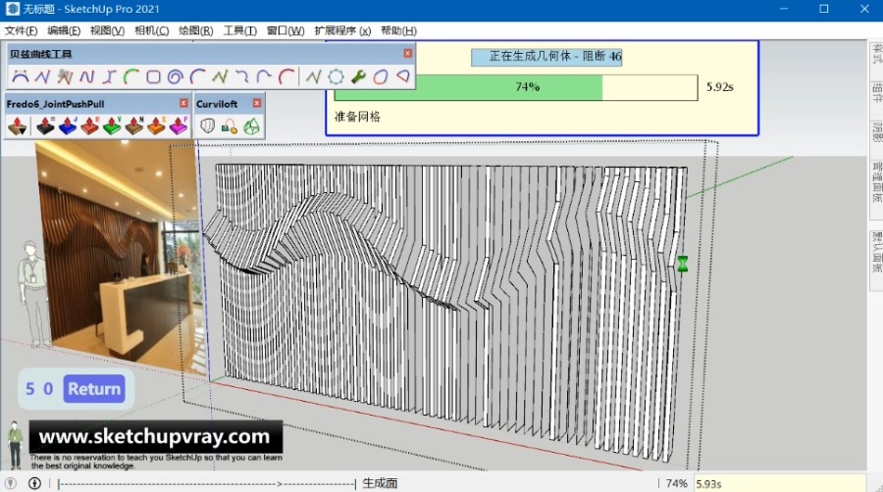
Task: Select Curviloft loft by spline tool
Action: coord(208,126)
